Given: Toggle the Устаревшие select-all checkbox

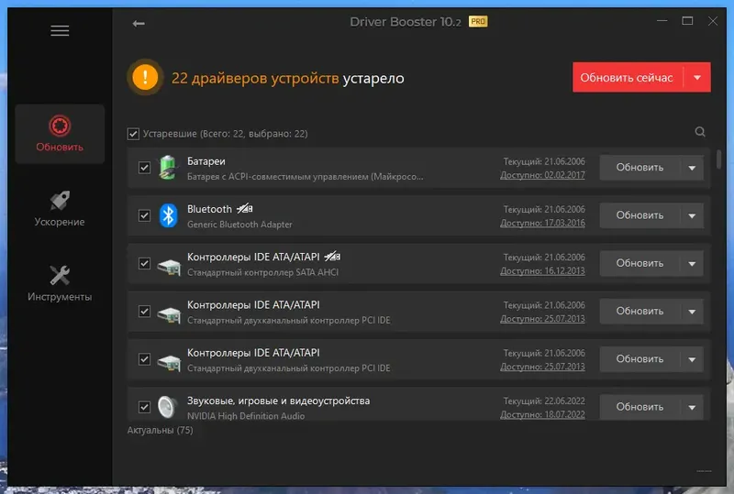Looking at the screenshot, I should [133, 134].
